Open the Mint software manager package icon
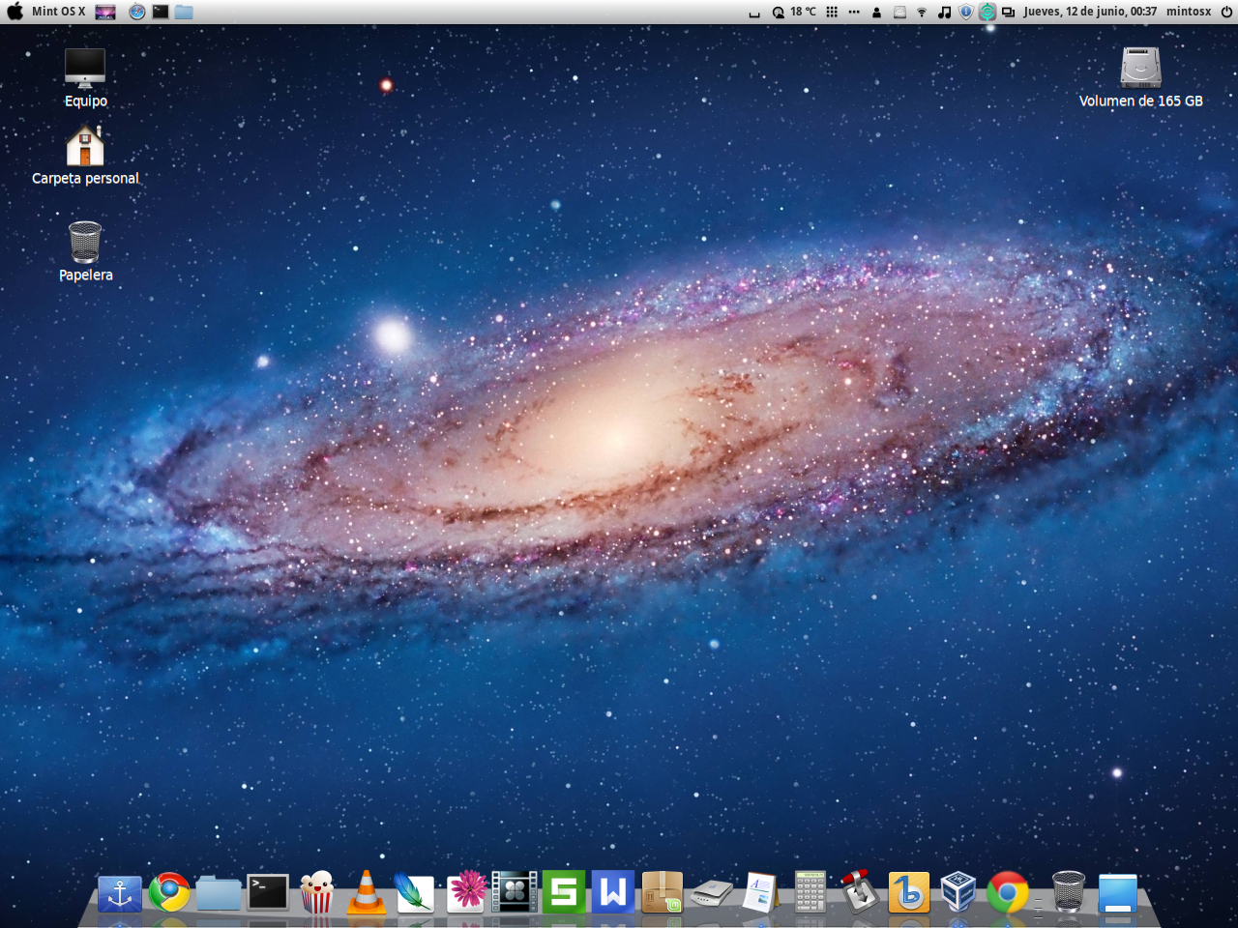Image resolution: width=1238 pixels, height=928 pixels. coord(663,891)
